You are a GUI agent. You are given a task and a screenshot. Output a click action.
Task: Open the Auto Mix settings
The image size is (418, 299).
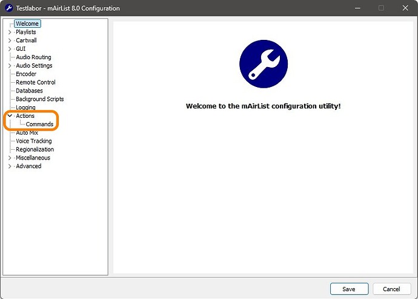click(27, 133)
